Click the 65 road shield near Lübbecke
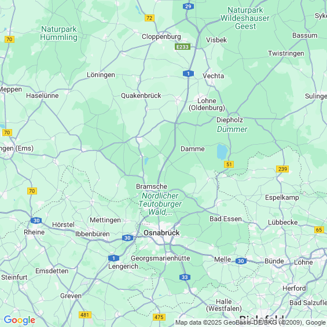 tap(319, 230)
